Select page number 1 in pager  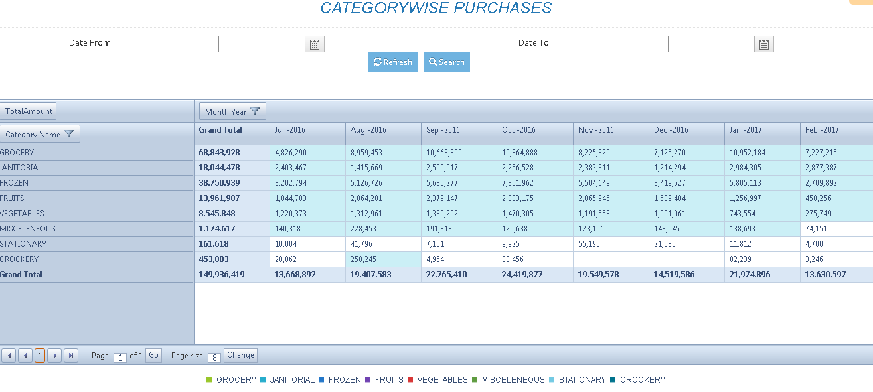point(40,356)
